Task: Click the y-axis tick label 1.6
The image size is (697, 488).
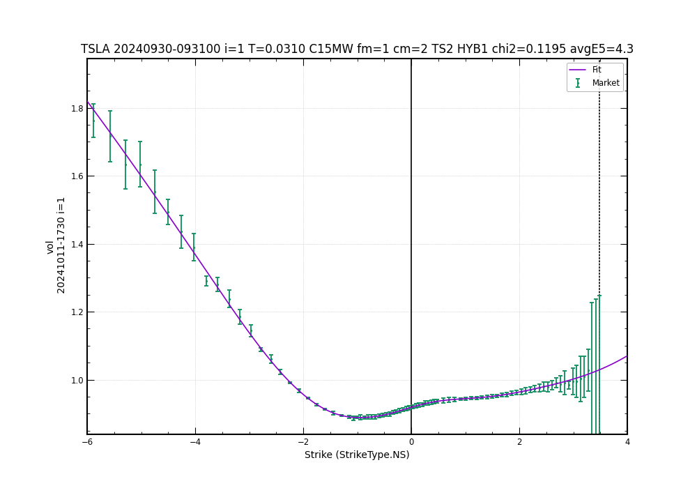Action: pyautogui.click(x=77, y=176)
